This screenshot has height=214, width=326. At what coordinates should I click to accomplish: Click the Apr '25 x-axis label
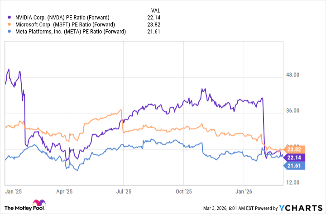pyautogui.click(x=65, y=192)
